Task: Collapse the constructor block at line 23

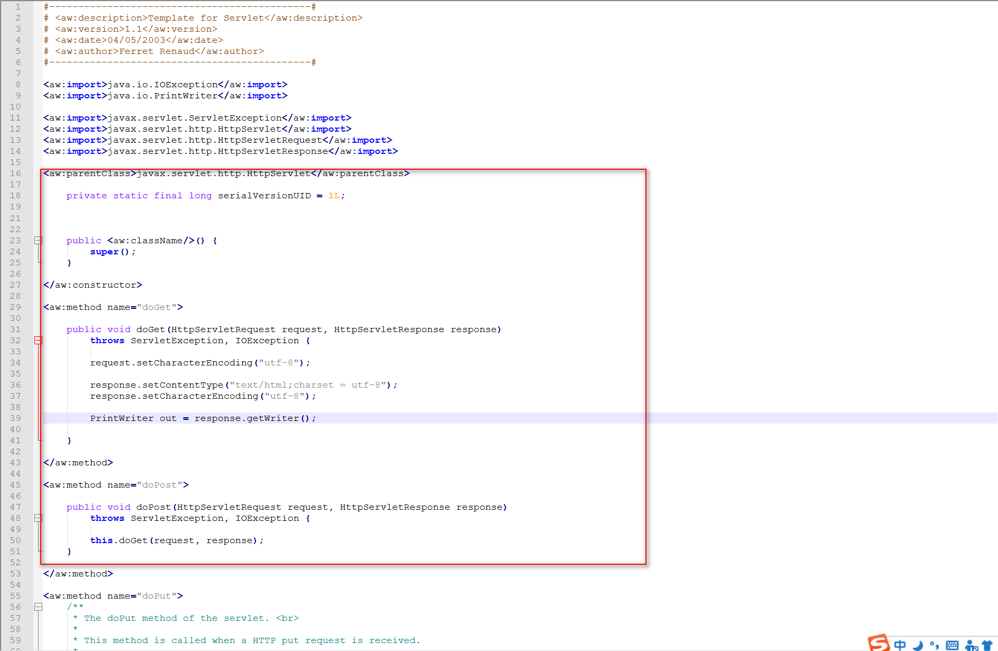Action: (38, 241)
